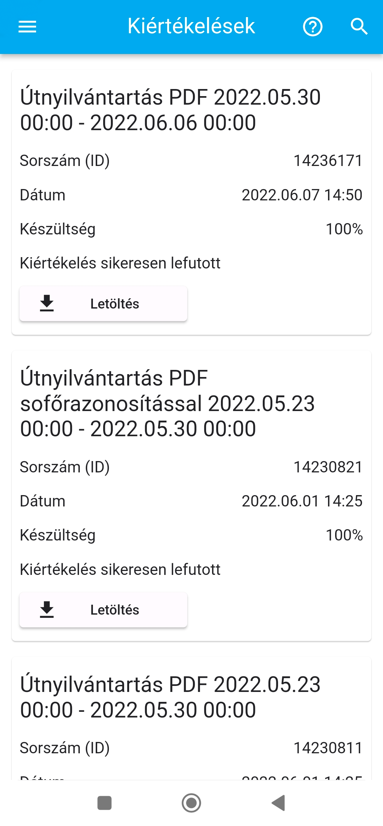The image size is (383, 826).
Task: Tap the help question mark icon
Action: [x=312, y=27]
